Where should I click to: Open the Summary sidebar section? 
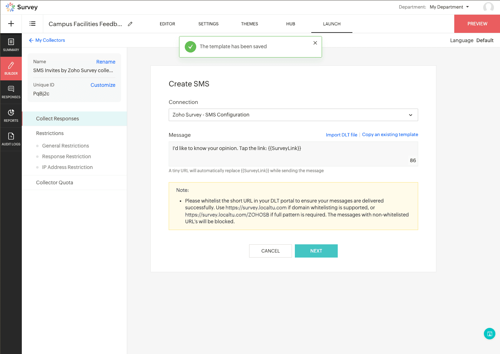11,45
